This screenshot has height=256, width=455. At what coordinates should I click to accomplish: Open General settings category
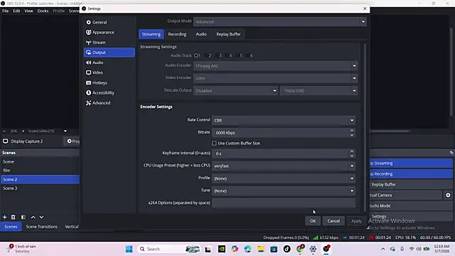tap(109, 22)
